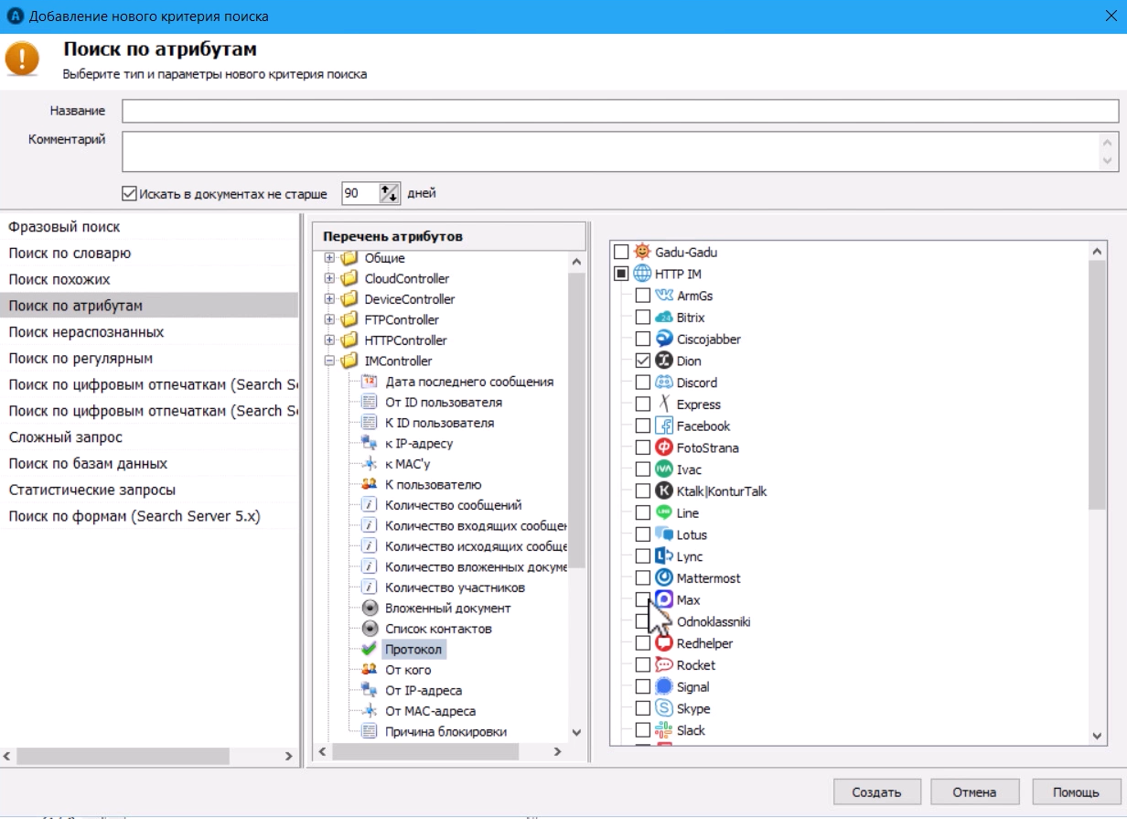Click the Mattermost protocol icon
Screen dimensions: 1127x819
(664, 578)
